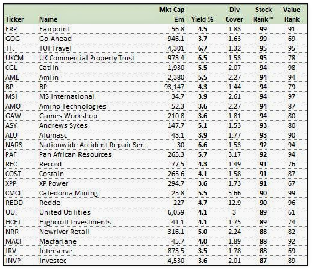Click the GOG ticker symbol
Screen dimensions: 314x272
coord(13,39)
